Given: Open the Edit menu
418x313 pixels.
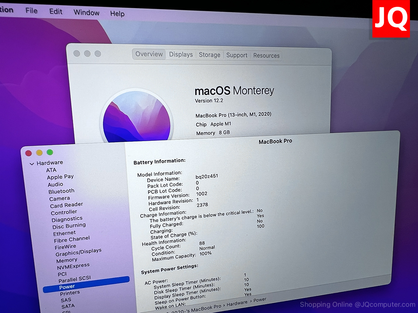Looking at the screenshot, I should click(56, 11).
